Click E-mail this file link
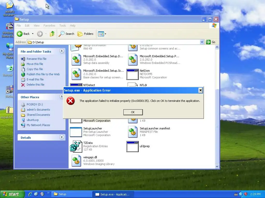The height and width of the screenshot is (198, 265). coord(35,79)
